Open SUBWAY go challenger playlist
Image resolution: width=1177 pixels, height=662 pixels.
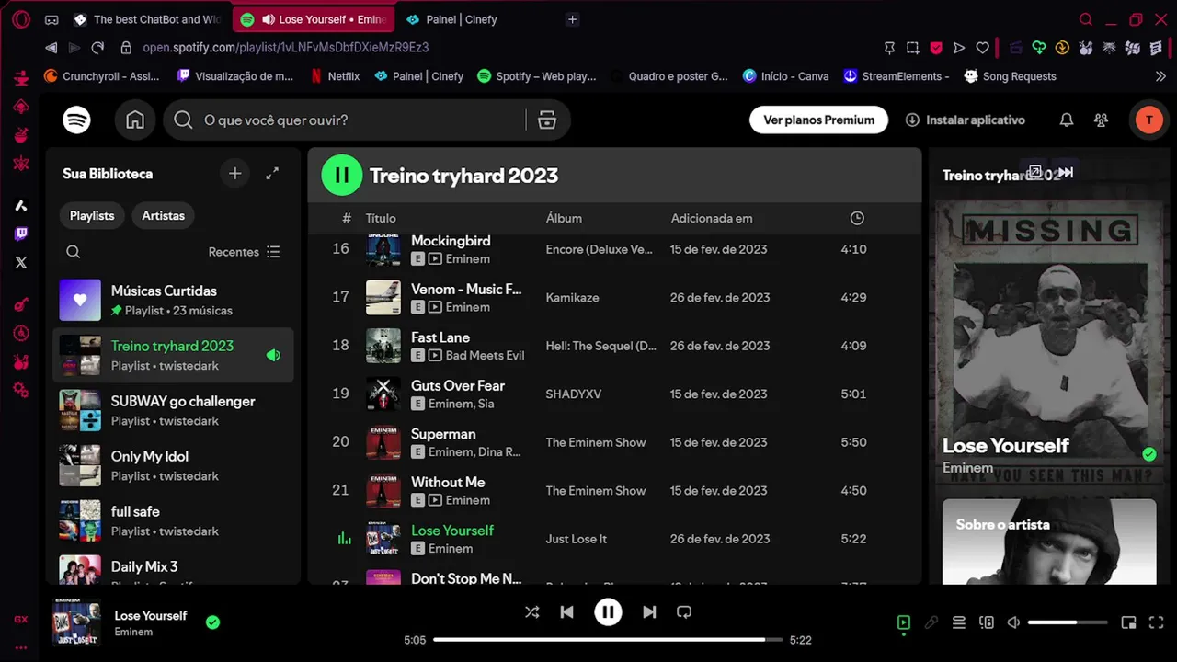(x=173, y=410)
